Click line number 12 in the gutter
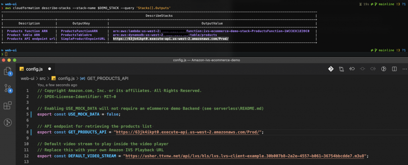The image size is (408, 165). [x=26, y=156]
